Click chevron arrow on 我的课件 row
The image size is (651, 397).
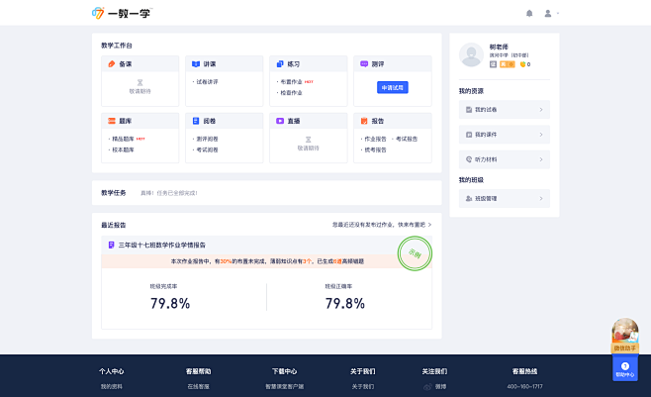click(x=541, y=135)
